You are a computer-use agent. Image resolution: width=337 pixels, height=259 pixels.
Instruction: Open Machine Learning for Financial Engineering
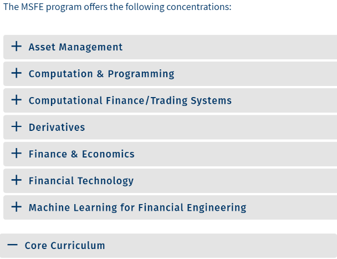coord(137,207)
